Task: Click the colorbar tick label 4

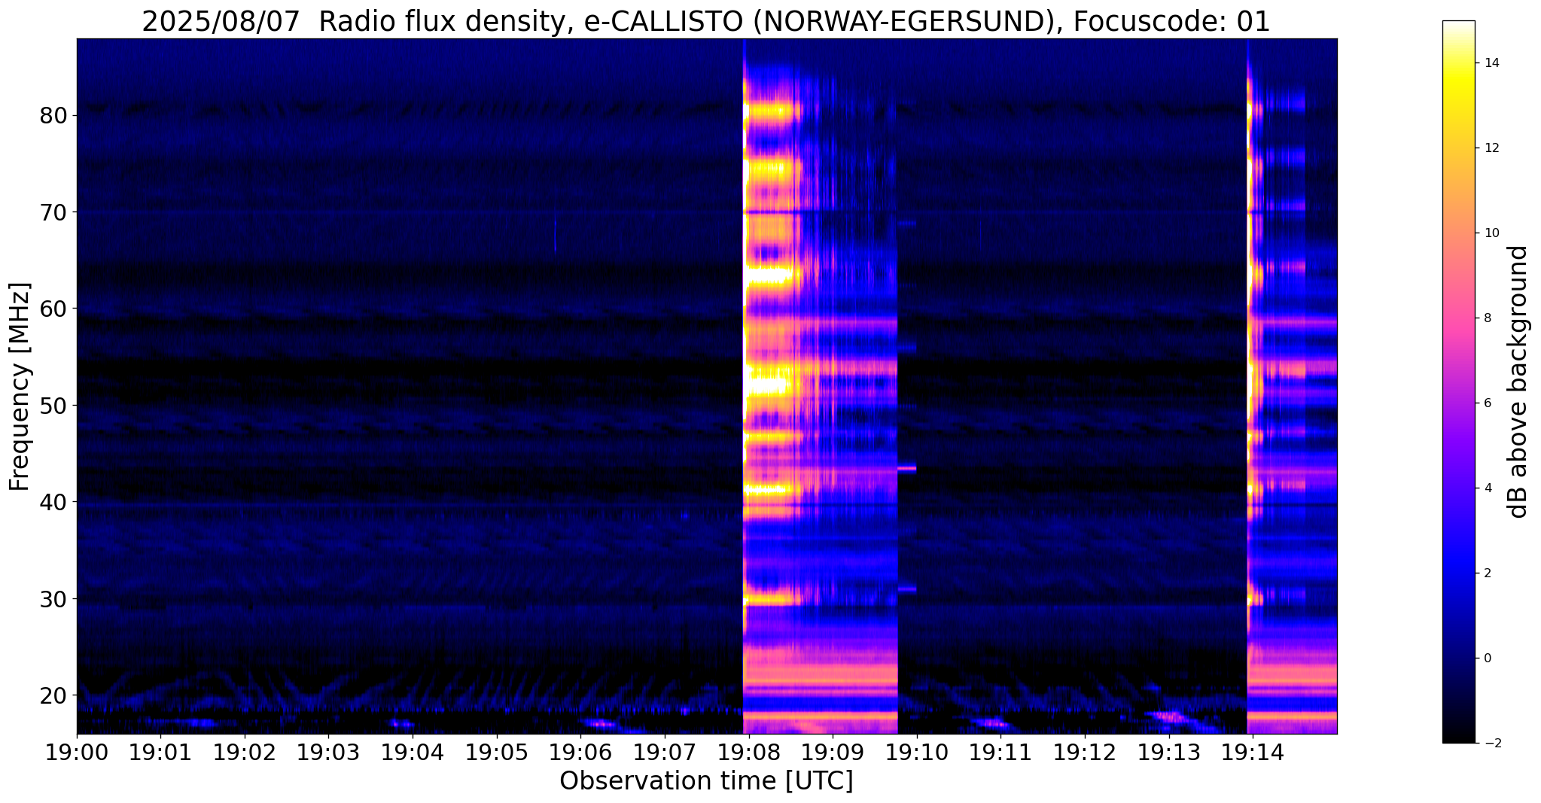Action: [x=1487, y=488]
